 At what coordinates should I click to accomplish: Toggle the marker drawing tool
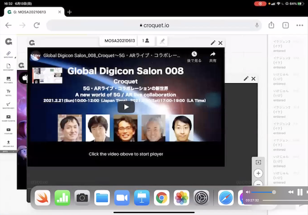pyautogui.click(x=163, y=41)
